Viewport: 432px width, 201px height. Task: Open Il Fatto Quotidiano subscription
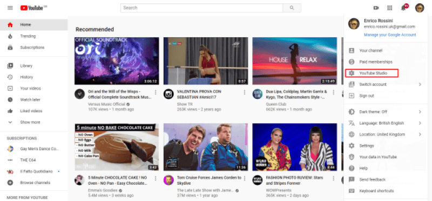34,171
